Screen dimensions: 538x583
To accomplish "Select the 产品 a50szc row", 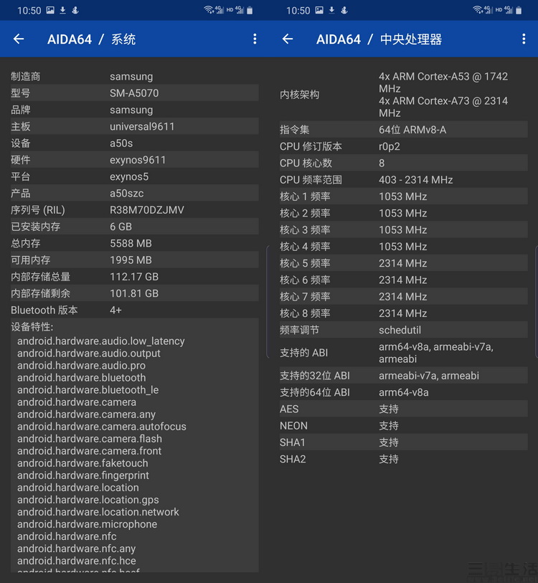I will [x=134, y=194].
